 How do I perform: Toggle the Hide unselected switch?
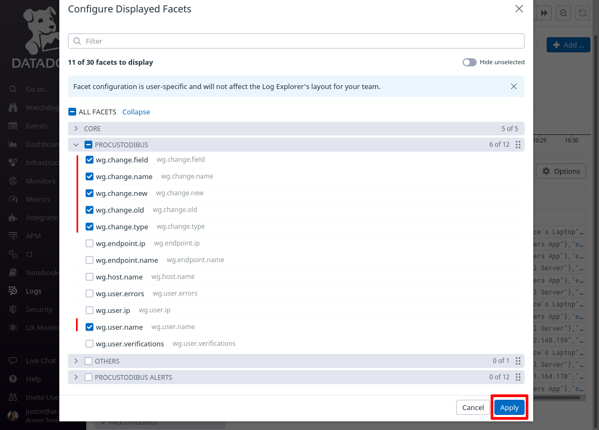[470, 62]
